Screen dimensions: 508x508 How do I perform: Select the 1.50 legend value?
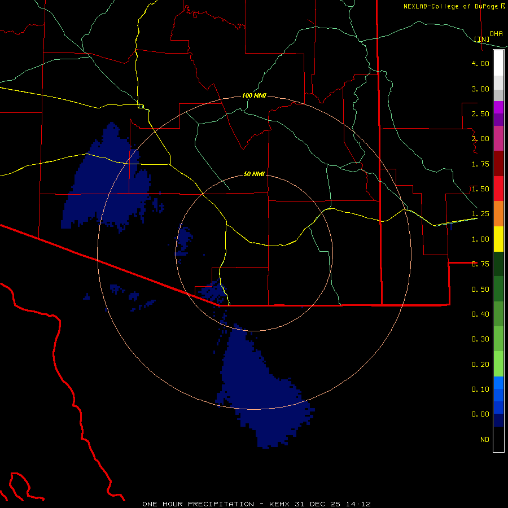click(480, 189)
